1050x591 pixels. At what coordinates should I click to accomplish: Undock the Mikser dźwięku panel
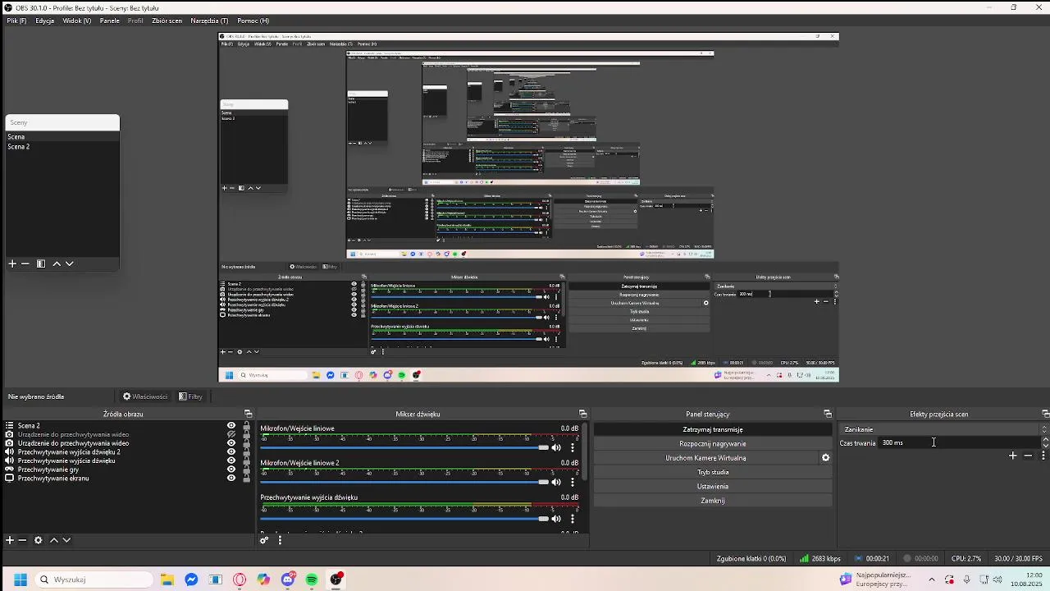point(582,414)
